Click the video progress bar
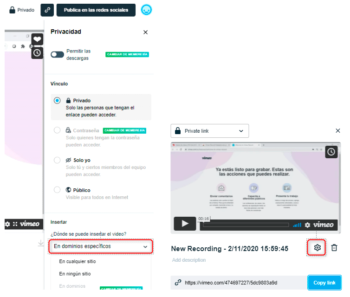Viewport: 350px width, 297px height. point(246,225)
